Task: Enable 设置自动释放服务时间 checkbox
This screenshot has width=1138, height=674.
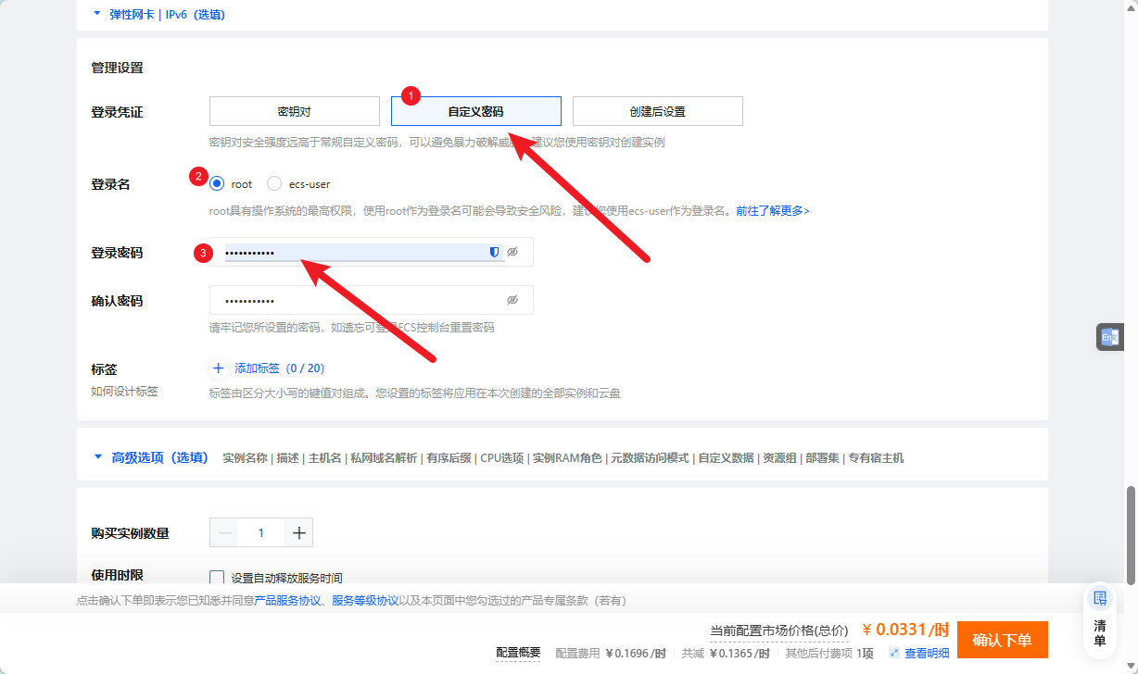Action: coord(217,577)
